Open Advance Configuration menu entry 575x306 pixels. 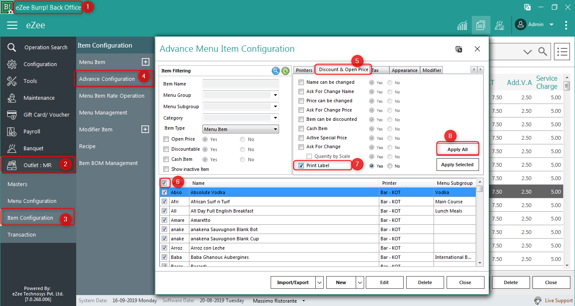pyautogui.click(x=107, y=79)
